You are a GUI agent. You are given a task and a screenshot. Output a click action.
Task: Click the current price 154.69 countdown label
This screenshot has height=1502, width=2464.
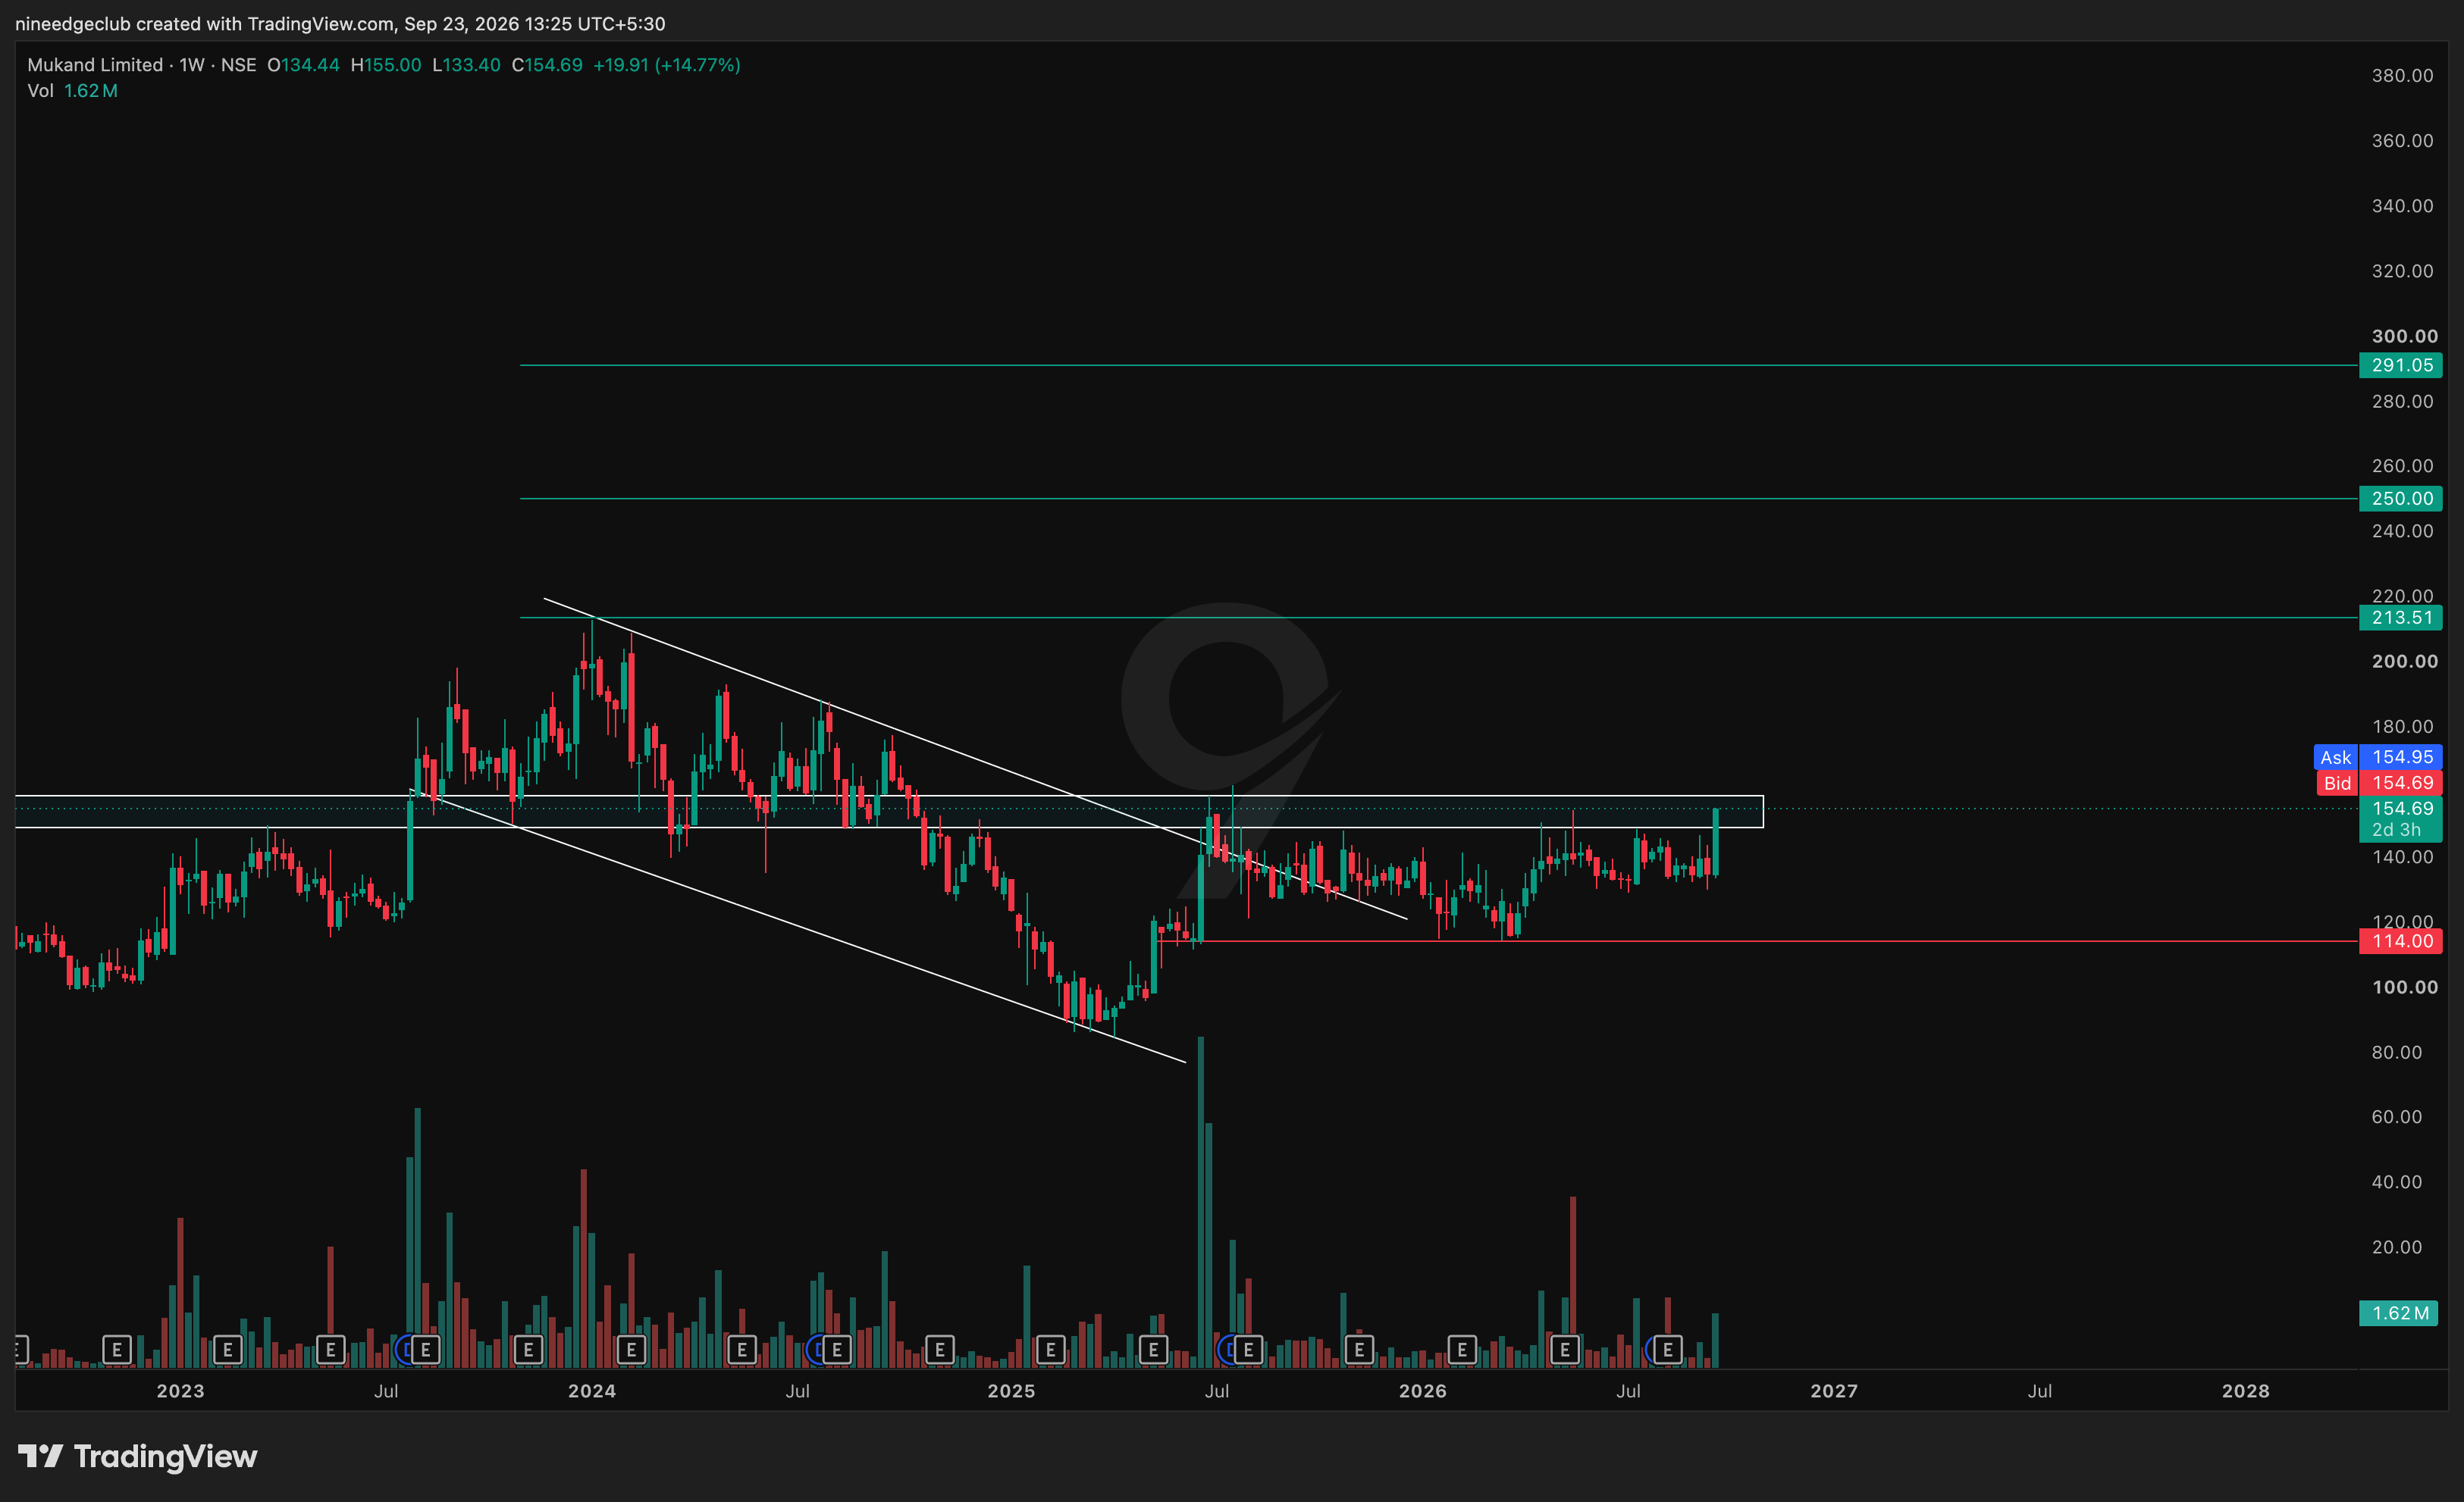[x=2400, y=819]
